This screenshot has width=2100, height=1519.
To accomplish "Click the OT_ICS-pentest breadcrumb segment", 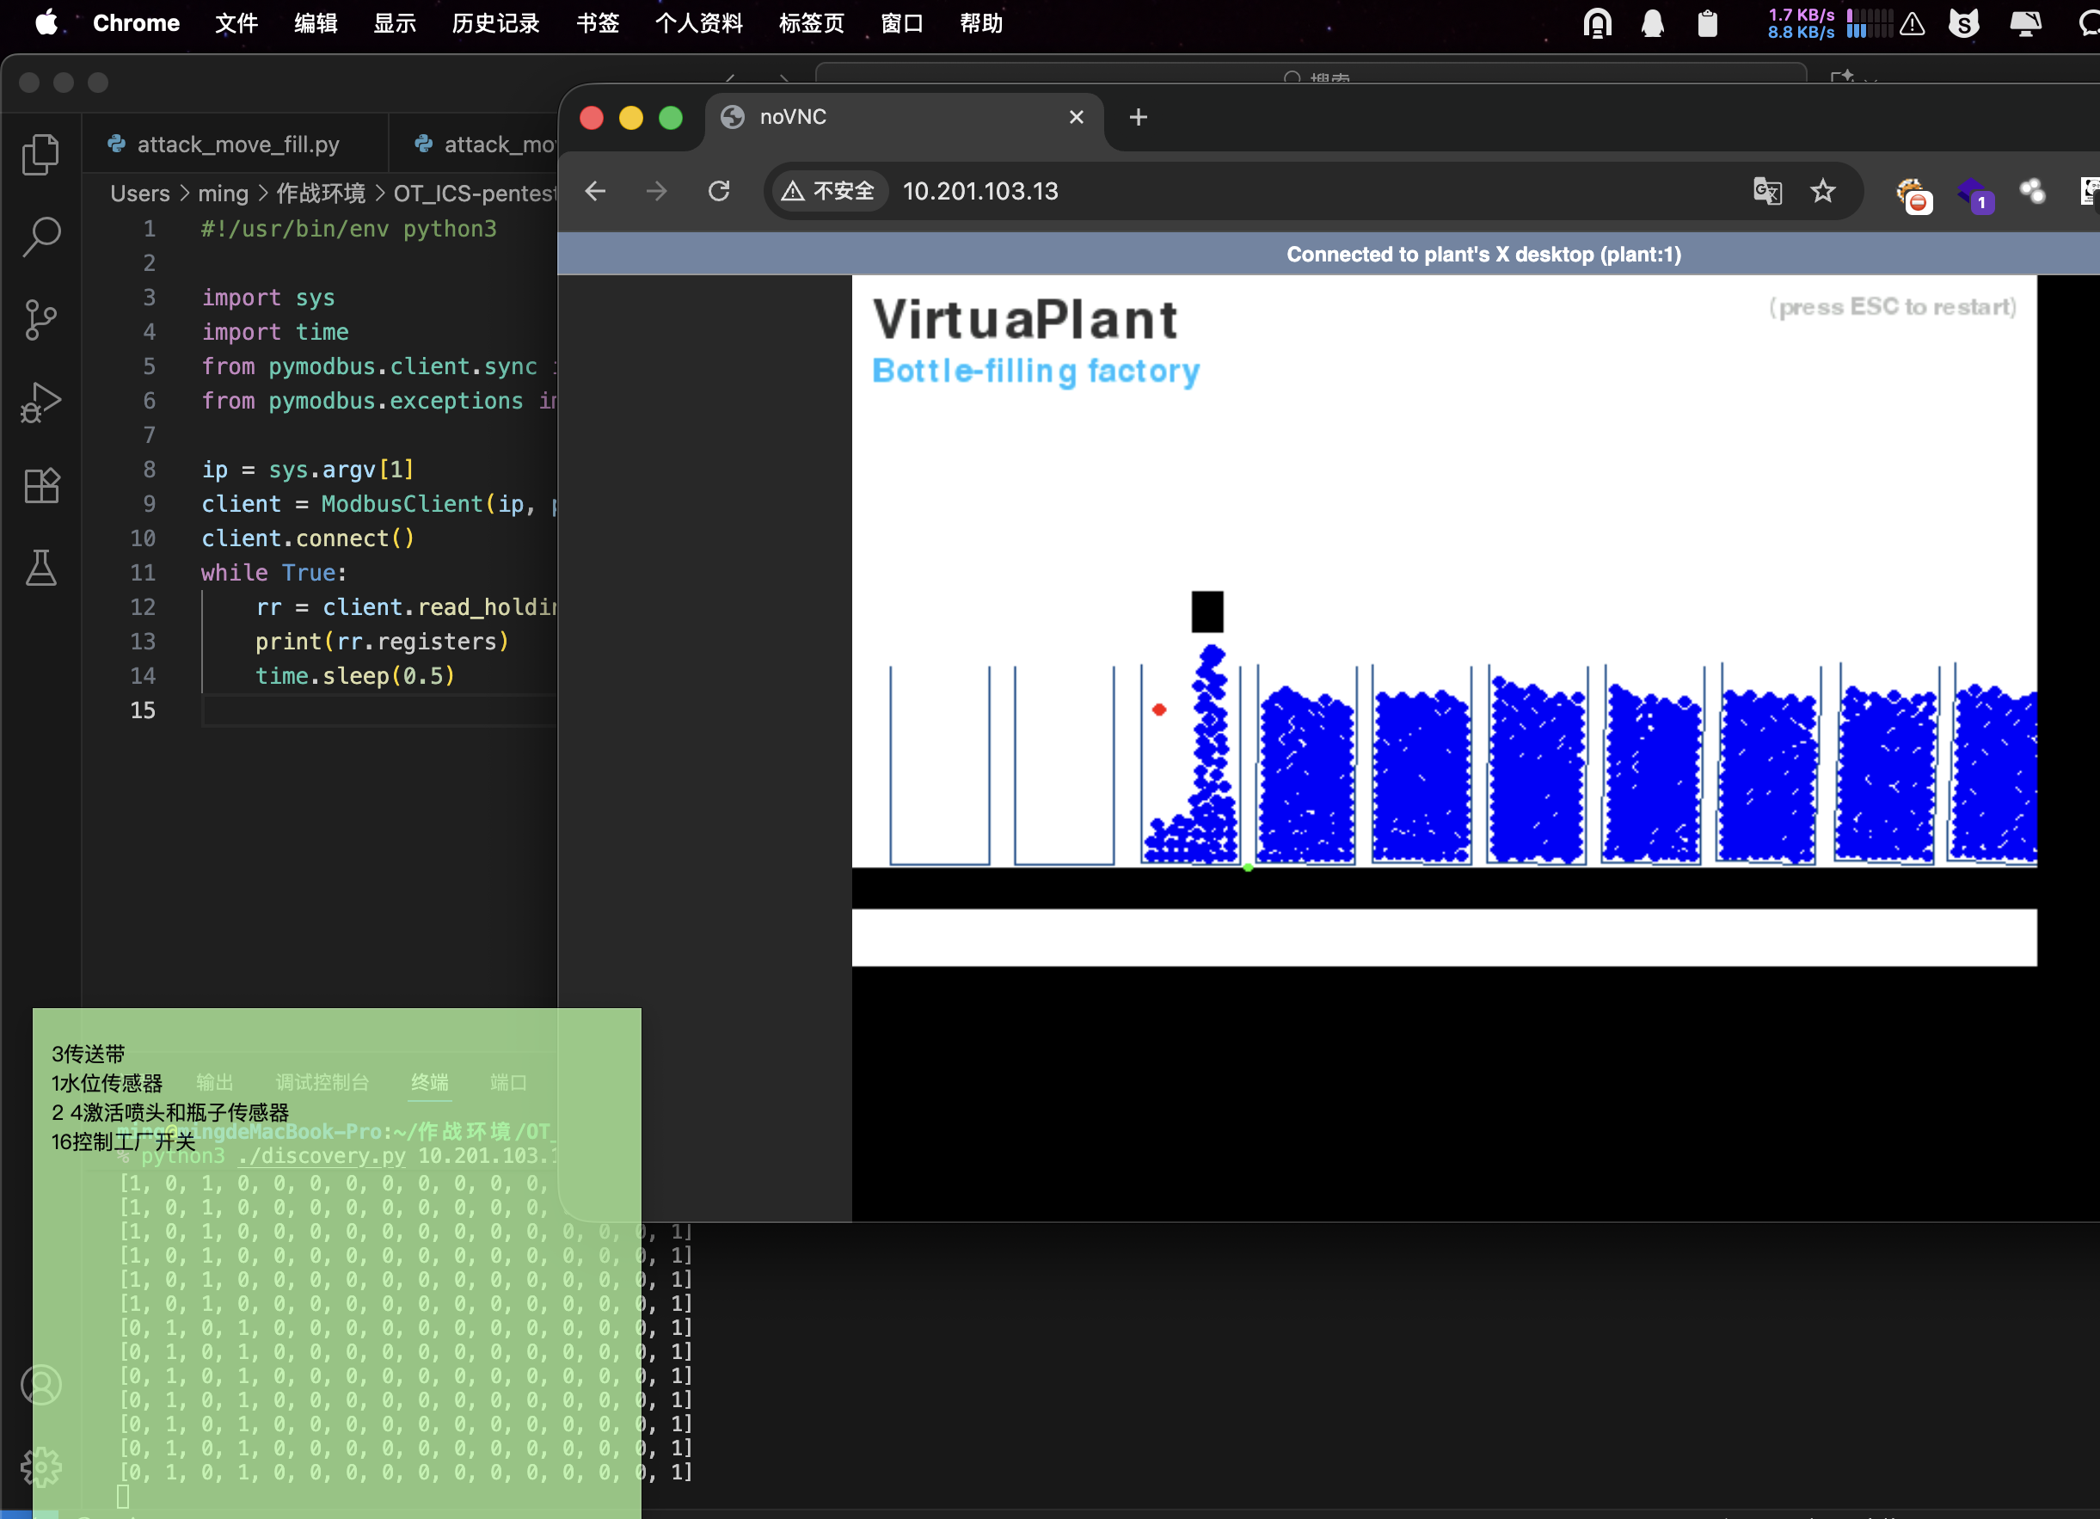I will (x=474, y=194).
